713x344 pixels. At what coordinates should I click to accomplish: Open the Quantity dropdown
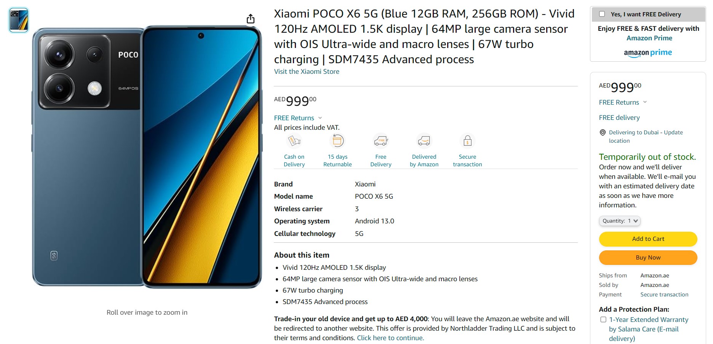click(x=620, y=221)
